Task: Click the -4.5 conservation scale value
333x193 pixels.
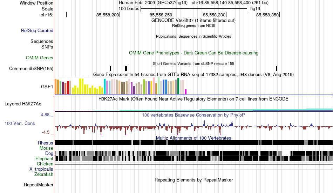Action: tap(46, 132)
